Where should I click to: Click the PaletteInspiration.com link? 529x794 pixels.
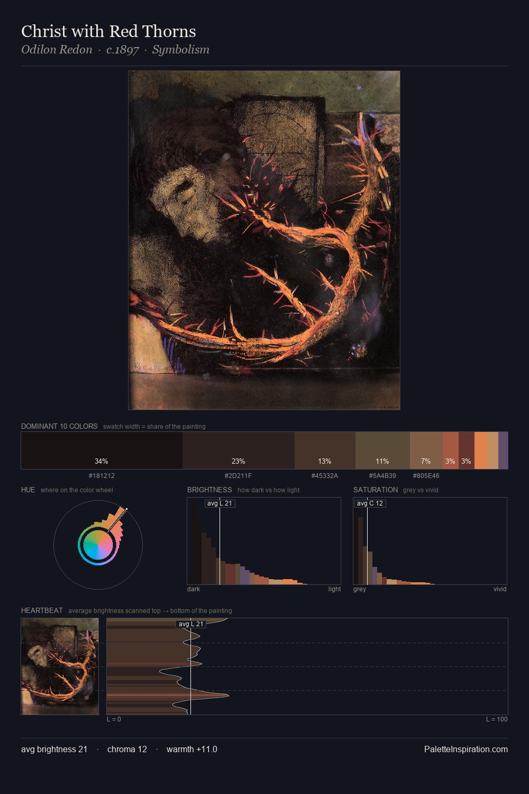[466, 749]
